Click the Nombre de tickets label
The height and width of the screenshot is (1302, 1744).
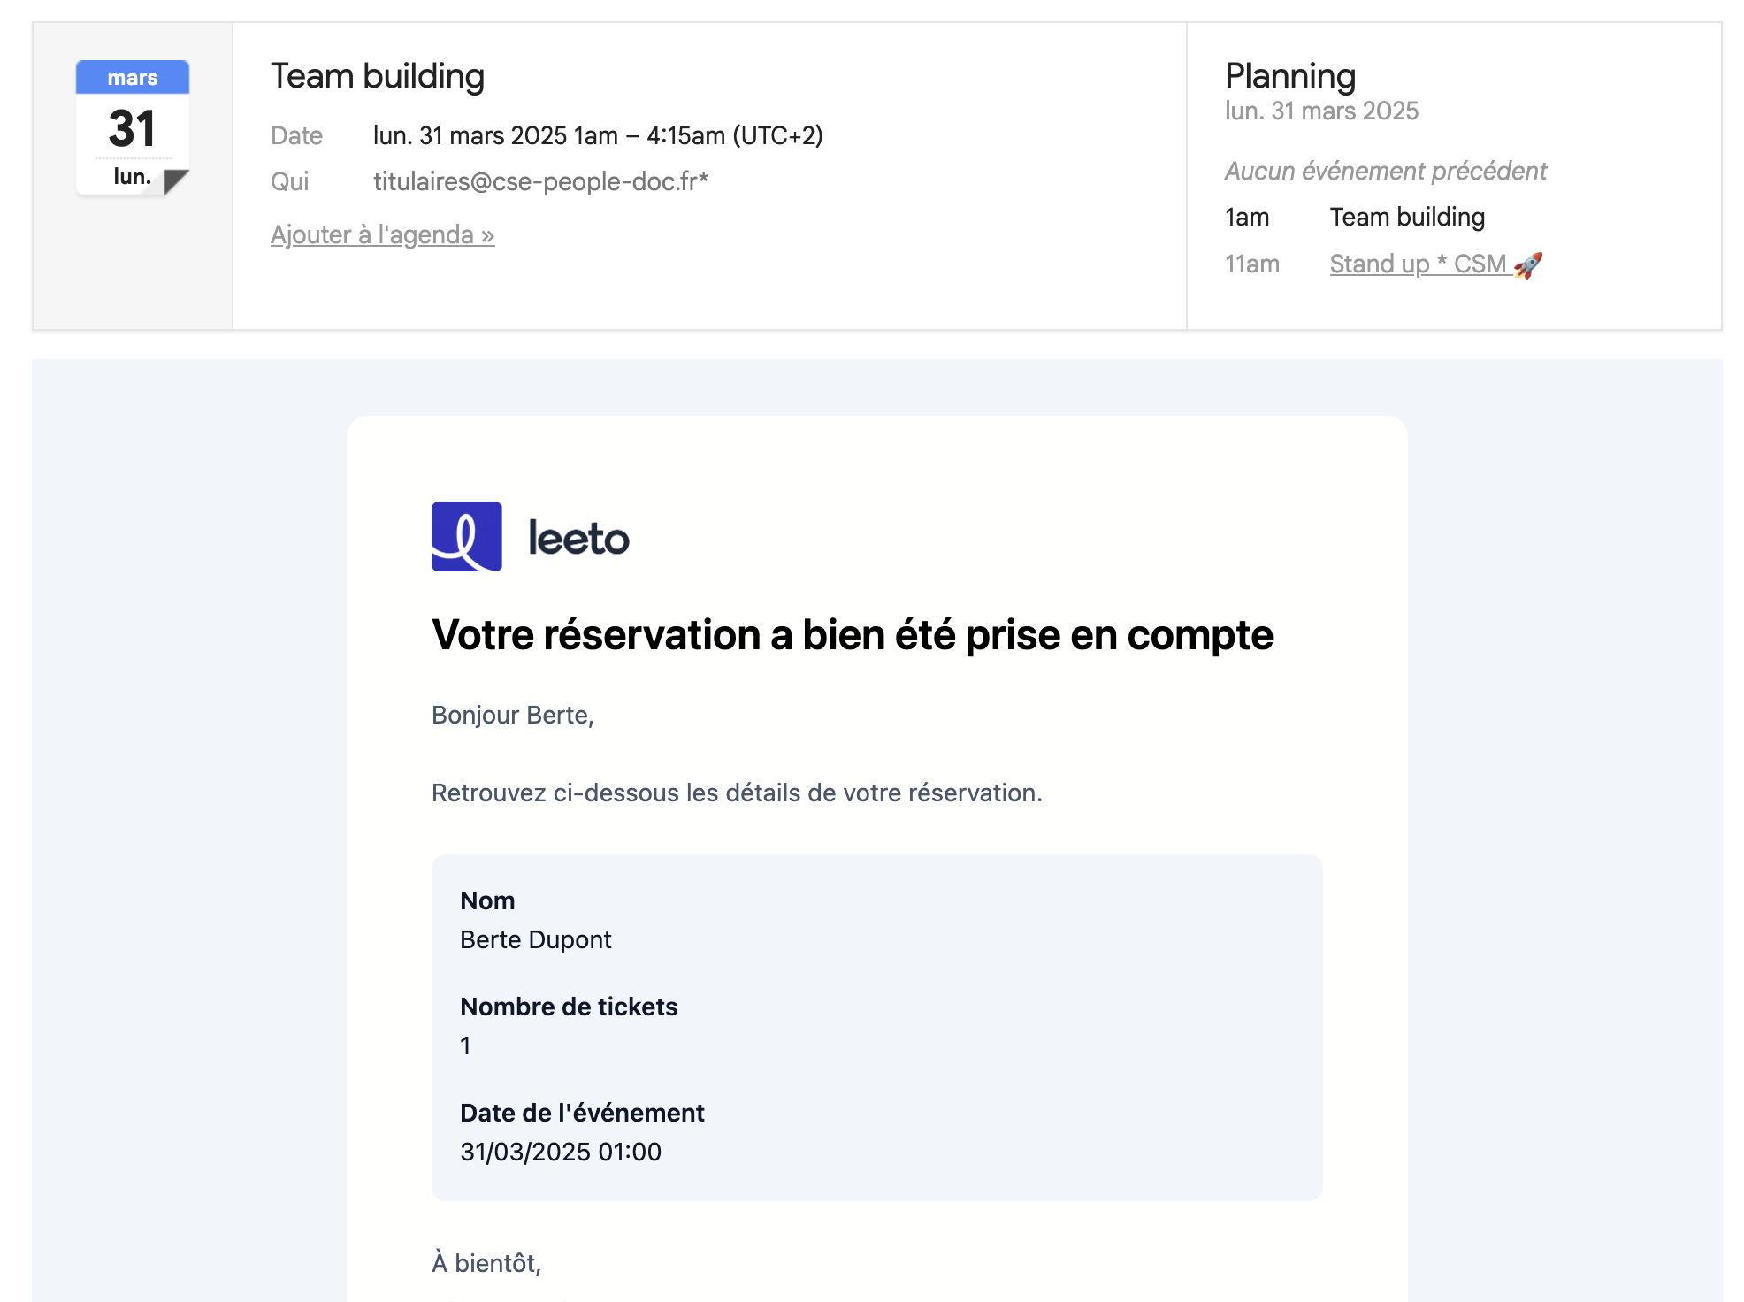pyautogui.click(x=569, y=1007)
